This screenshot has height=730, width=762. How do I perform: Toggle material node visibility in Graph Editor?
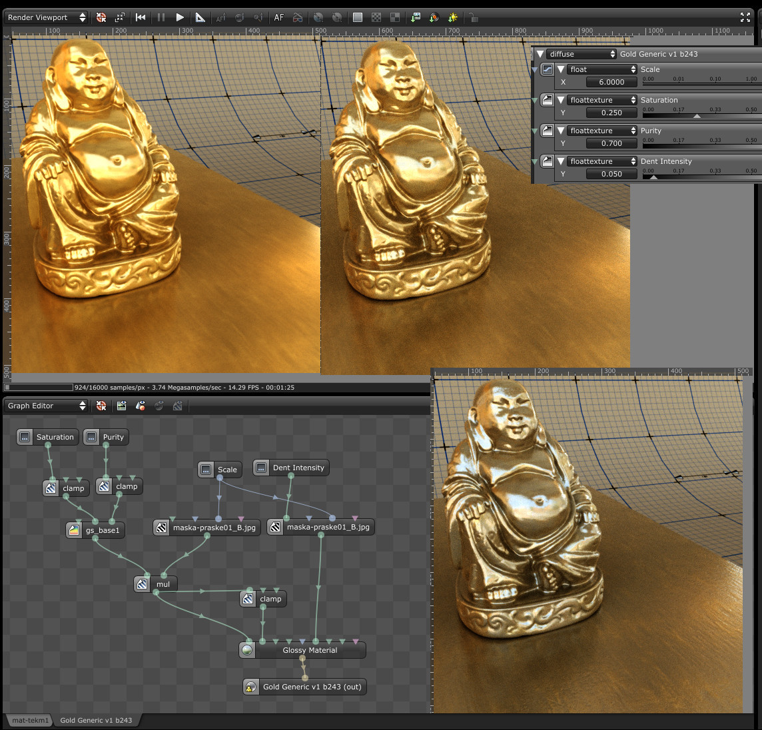(159, 406)
